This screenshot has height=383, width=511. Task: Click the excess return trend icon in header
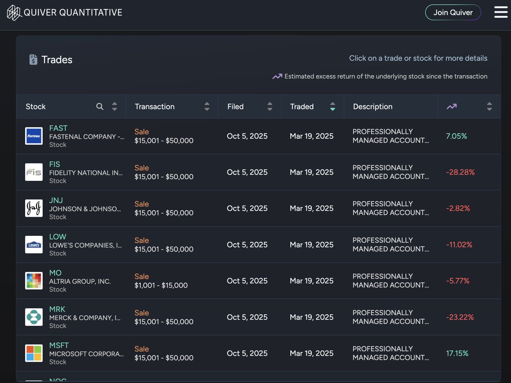452,106
